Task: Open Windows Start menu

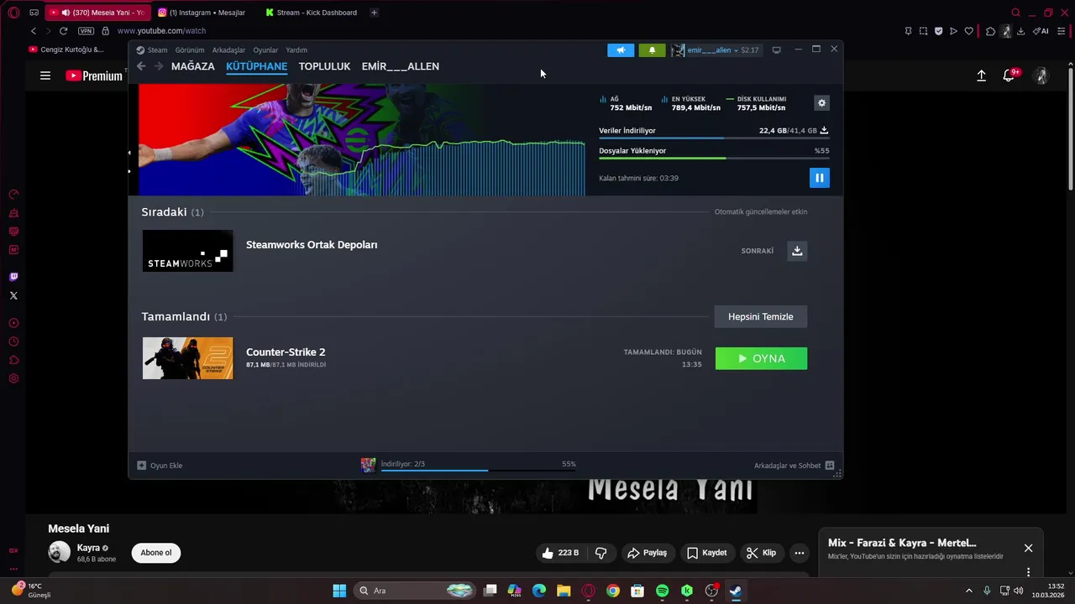Action: coord(339,591)
